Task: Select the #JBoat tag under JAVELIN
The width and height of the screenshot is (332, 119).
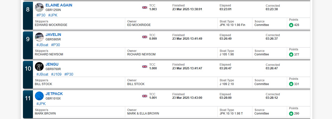Action: pos(42,45)
